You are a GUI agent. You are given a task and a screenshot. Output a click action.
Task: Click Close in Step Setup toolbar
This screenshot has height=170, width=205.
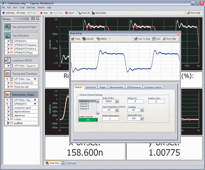click(76, 39)
